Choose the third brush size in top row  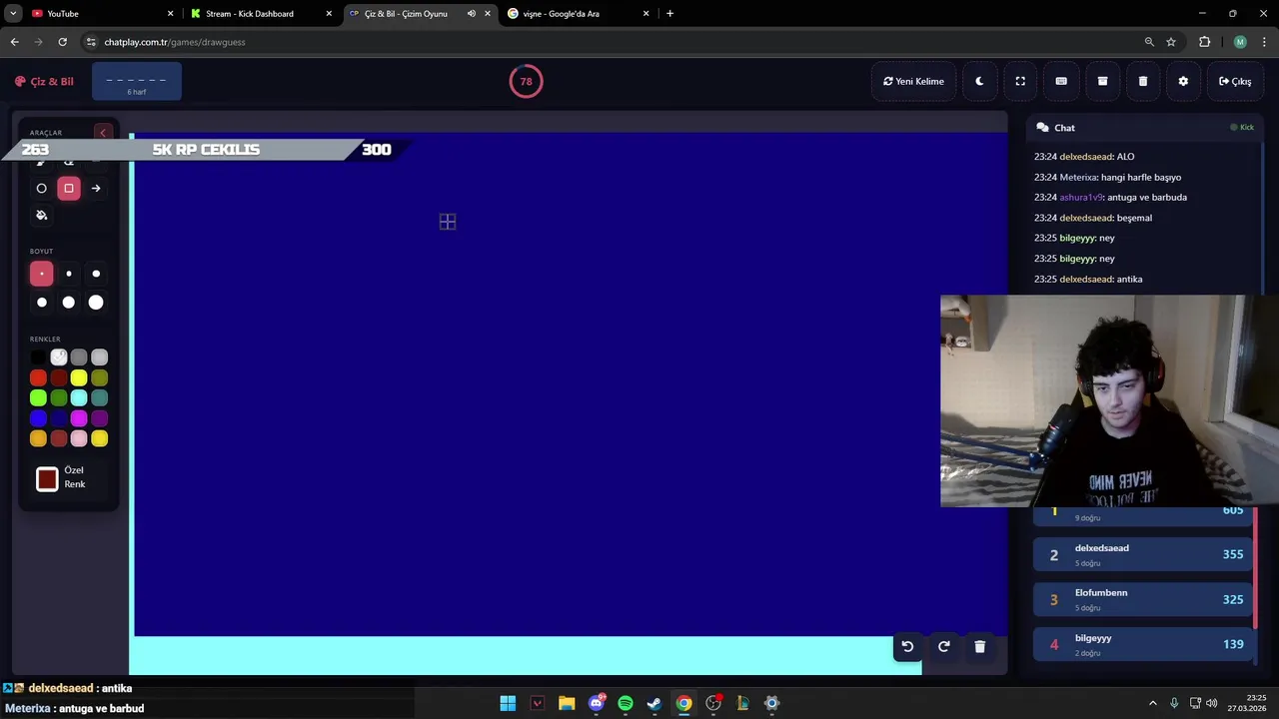(x=96, y=274)
